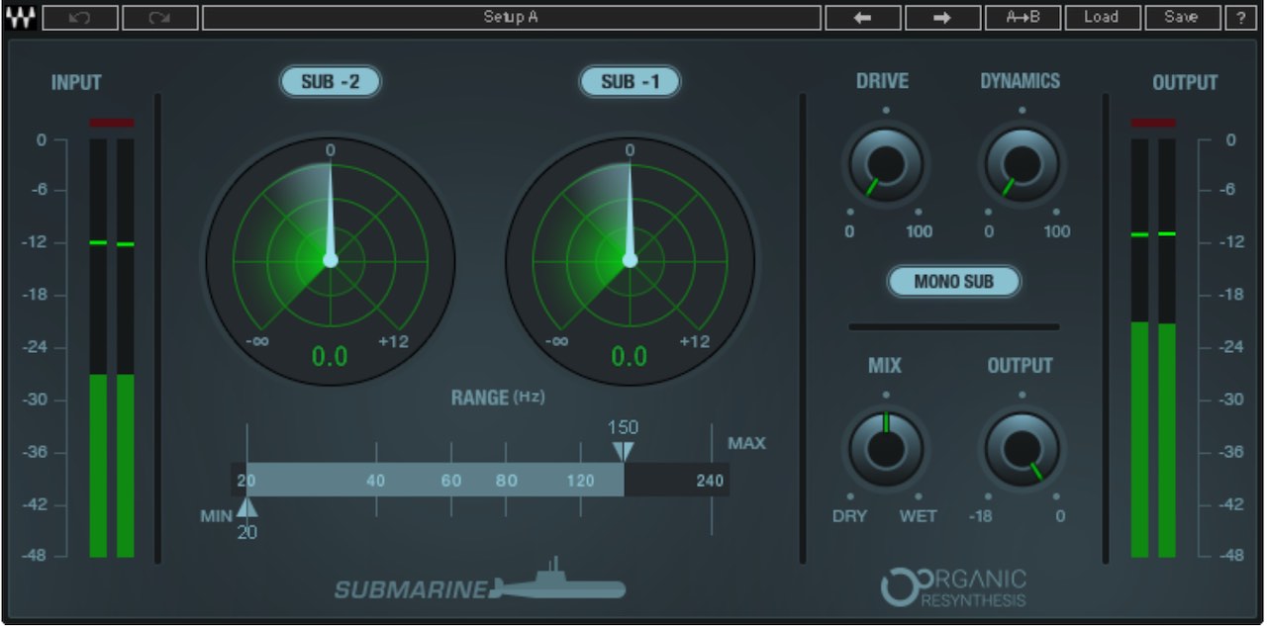Image resolution: width=1267 pixels, height=626 pixels.
Task: Click the frequency range bar near 80 Hz
Action: point(507,481)
